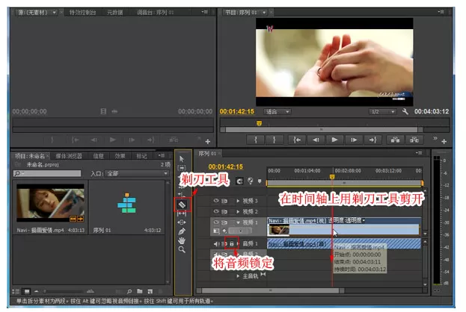
Task: Open the 1/2 playback resolution dropdown
Action: click(382, 112)
